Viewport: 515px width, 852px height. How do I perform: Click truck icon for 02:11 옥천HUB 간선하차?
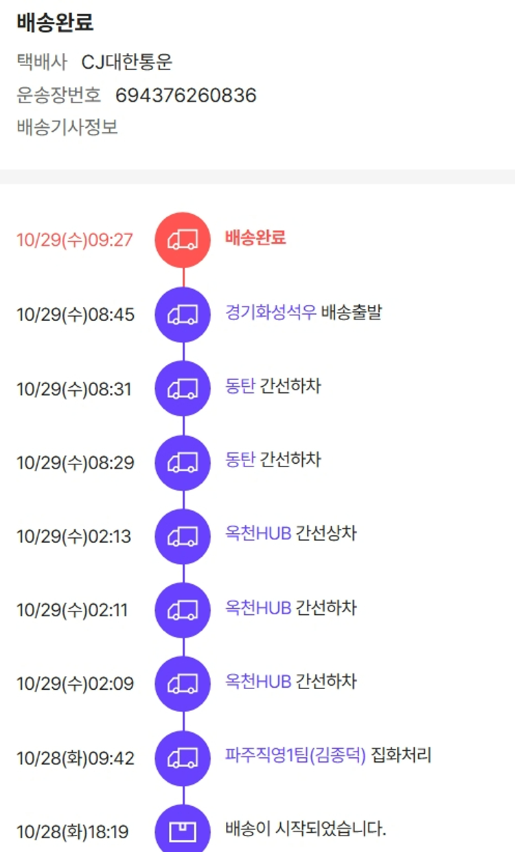tap(183, 610)
